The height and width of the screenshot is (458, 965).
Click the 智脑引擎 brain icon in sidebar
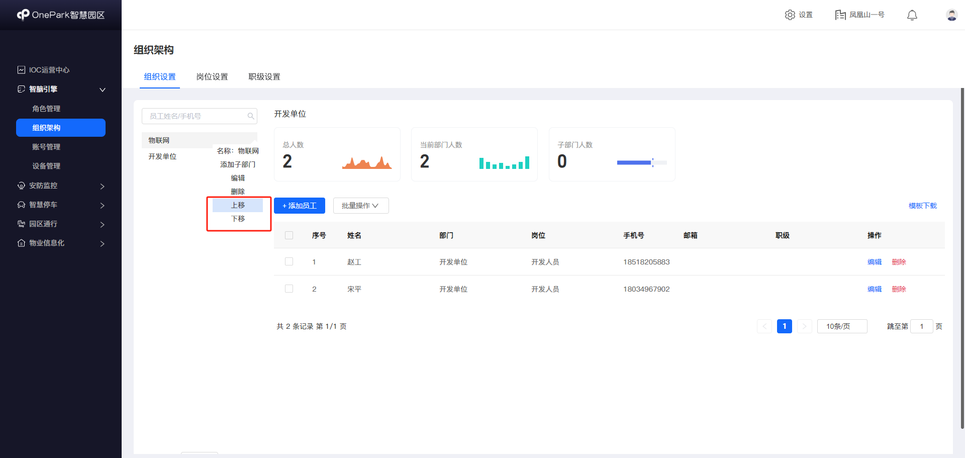coord(21,89)
